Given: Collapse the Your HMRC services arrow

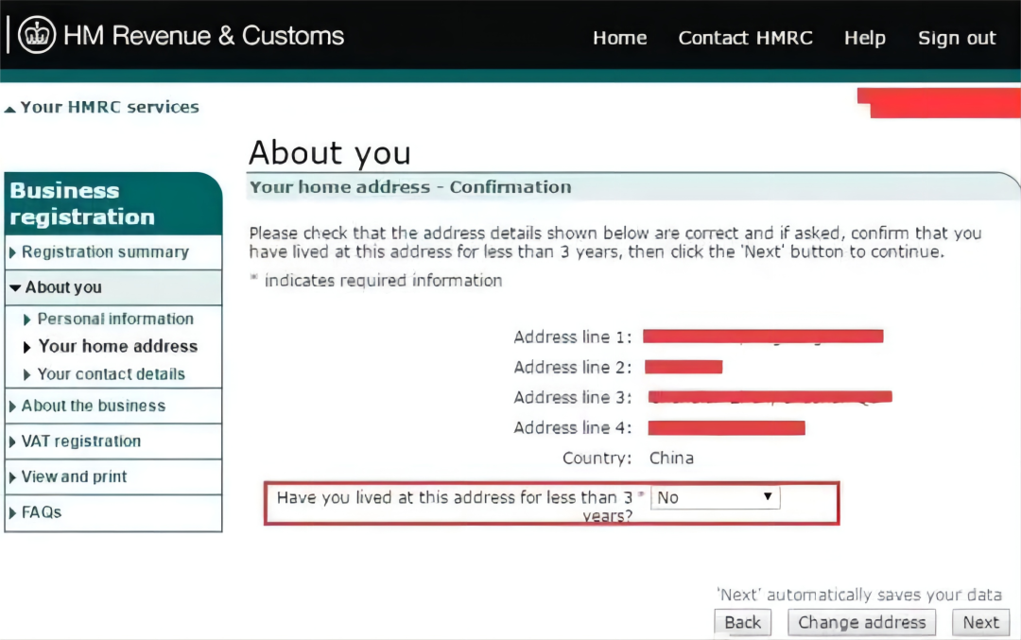Looking at the screenshot, I should click(10, 108).
